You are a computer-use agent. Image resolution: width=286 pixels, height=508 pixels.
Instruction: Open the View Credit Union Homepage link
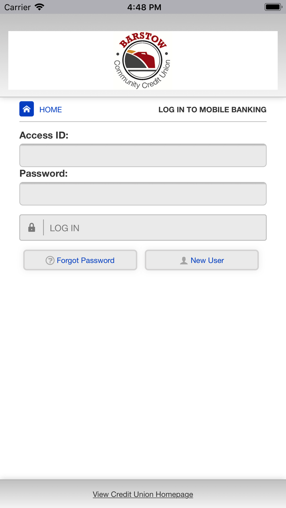tap(143, 494)
